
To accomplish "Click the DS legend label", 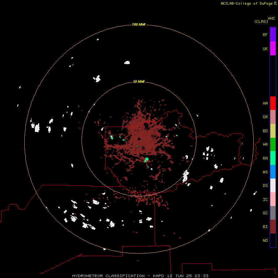I will coord(265,186).
